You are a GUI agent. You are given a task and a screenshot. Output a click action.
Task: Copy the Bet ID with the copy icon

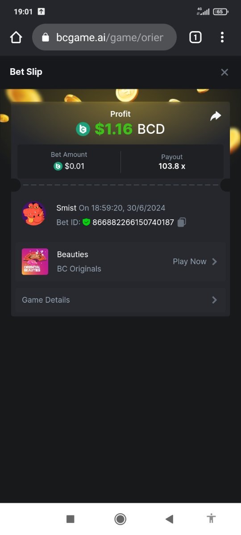(x=182, y=222)
